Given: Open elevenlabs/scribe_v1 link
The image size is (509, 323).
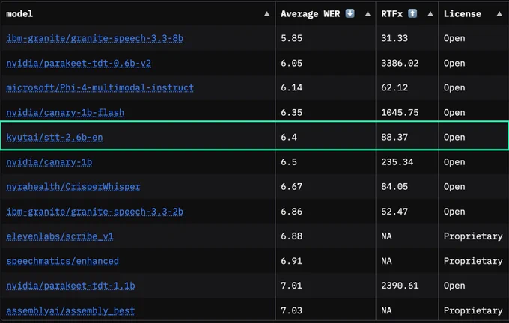Looking at the screenshot, I should 60,236.
